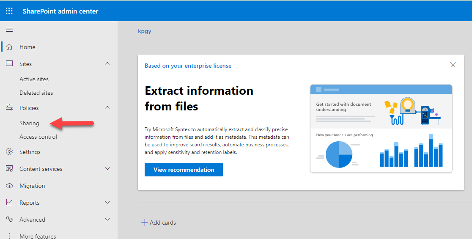Expand the Content services chevron
The image size is (472, 239).
click(107, 168)
